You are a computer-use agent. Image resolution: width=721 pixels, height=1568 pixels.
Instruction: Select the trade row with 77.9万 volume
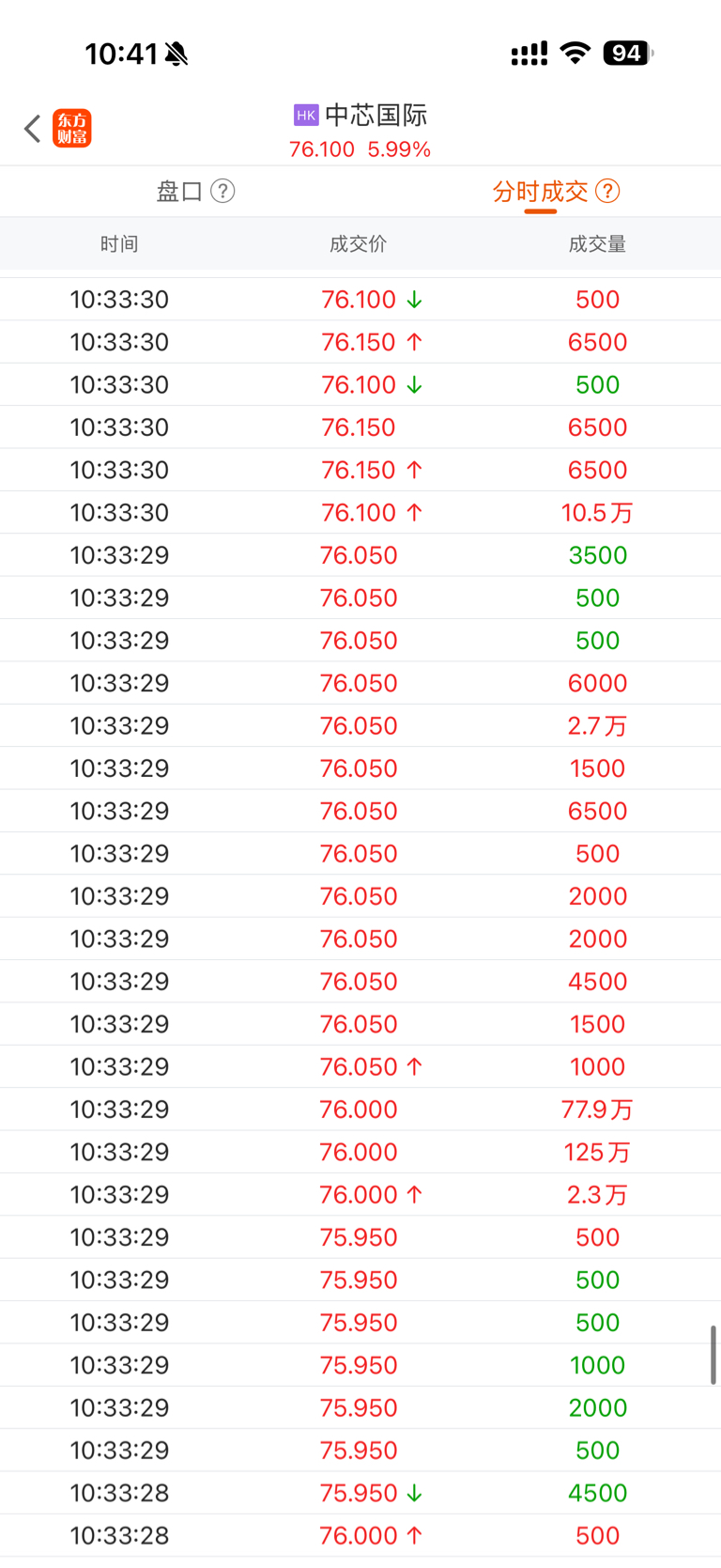click(x=360, y=1110)
